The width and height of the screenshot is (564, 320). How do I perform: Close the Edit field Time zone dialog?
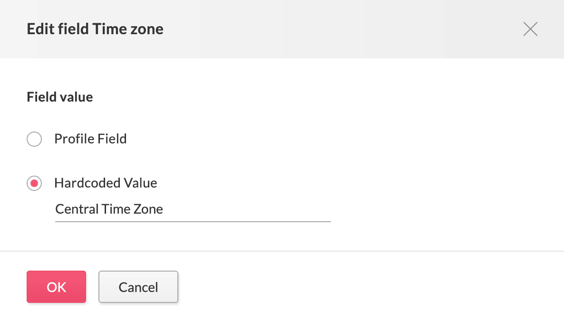tap(530, 29)
